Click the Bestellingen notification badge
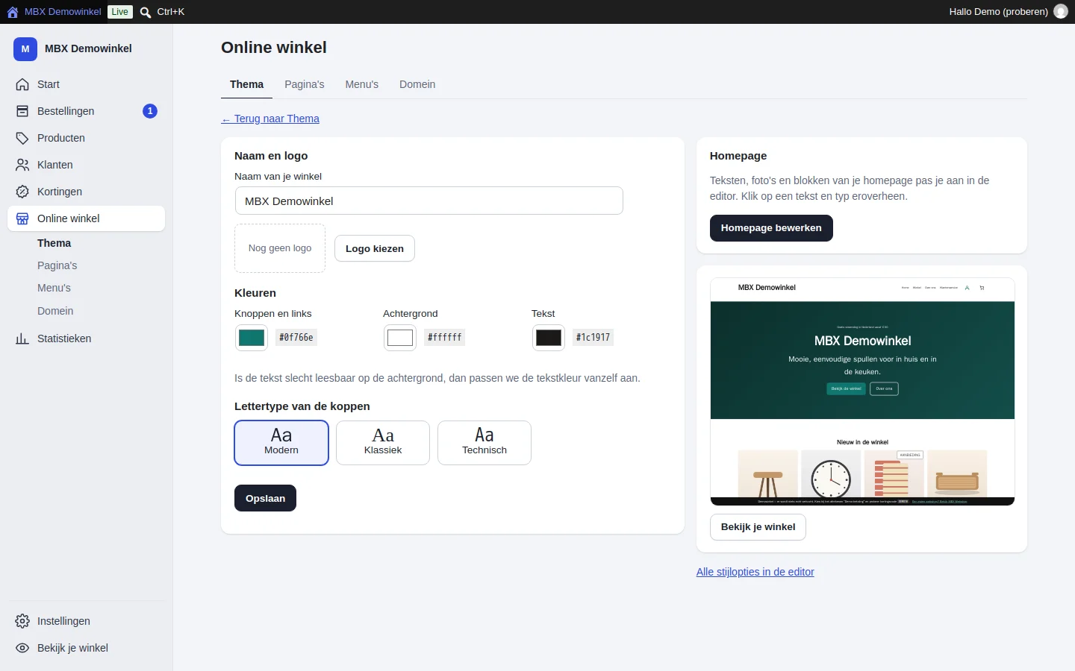The height and width of the screenshot is (671, 1075). click(150, 111)
